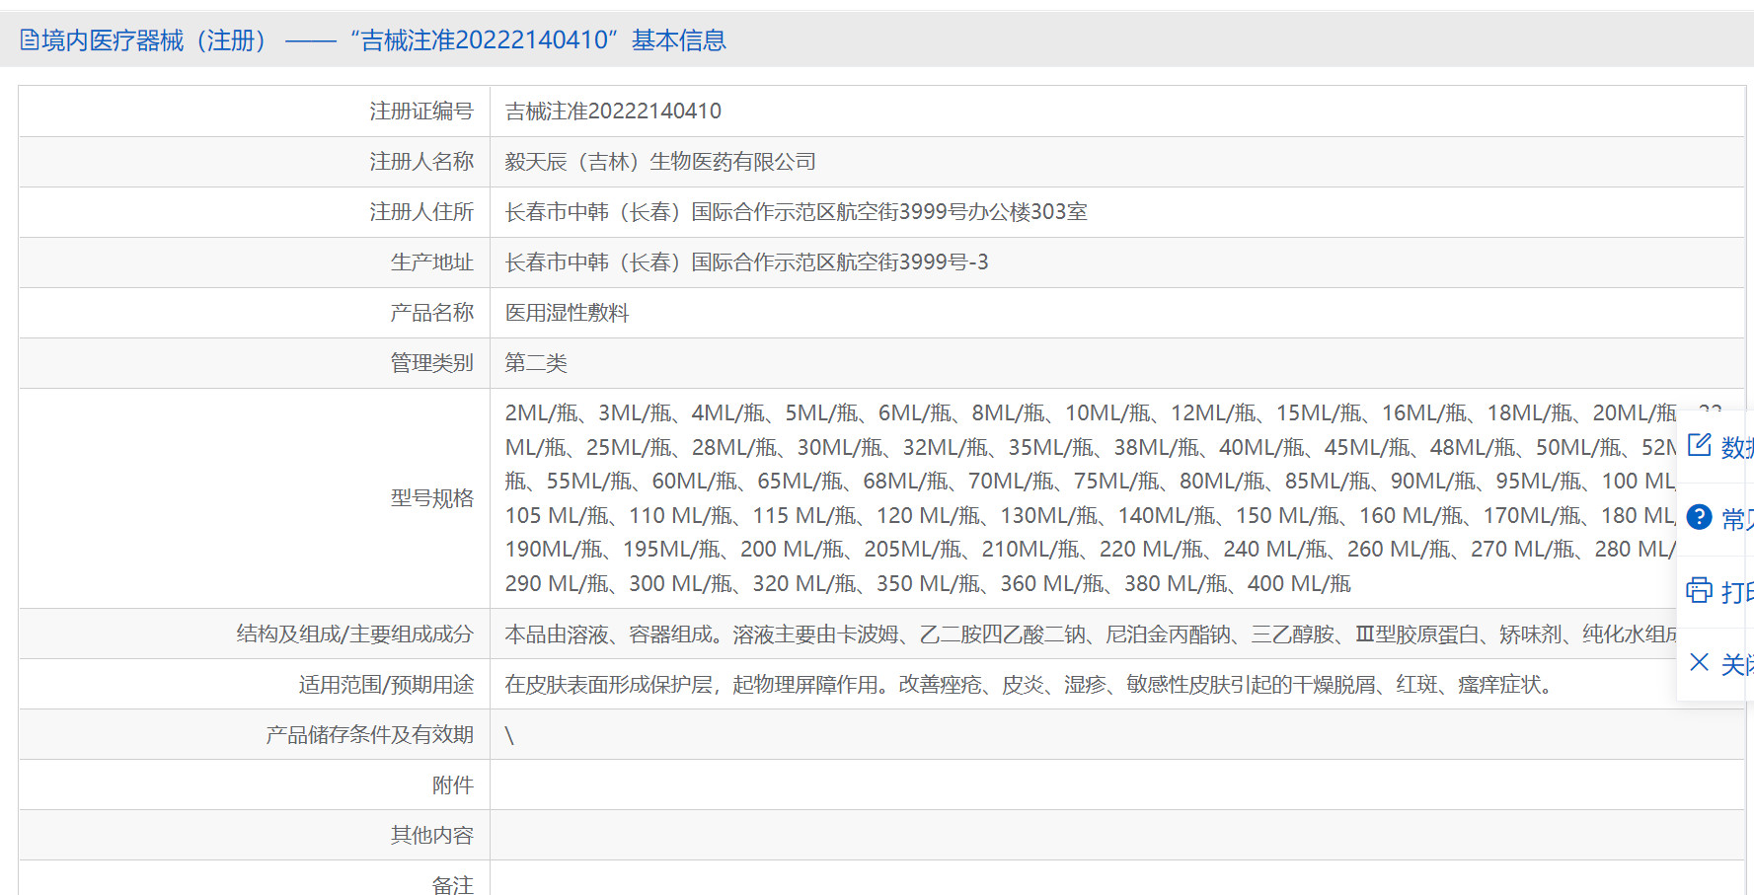Click the 产品名称 row label

(431, 313)
